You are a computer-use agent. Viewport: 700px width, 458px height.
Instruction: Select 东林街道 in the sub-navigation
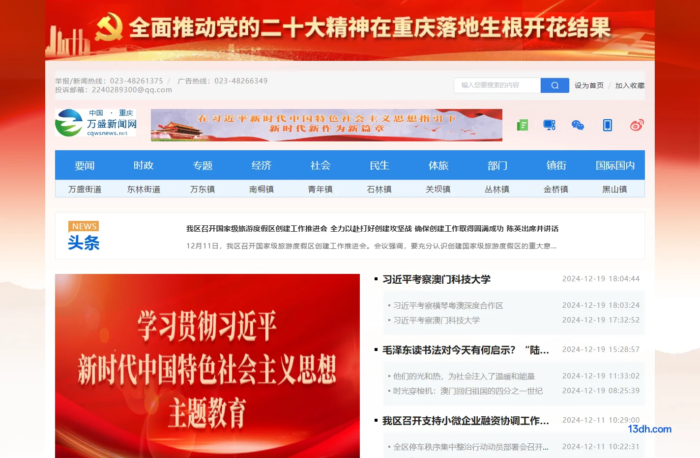(x=144, y=189)
